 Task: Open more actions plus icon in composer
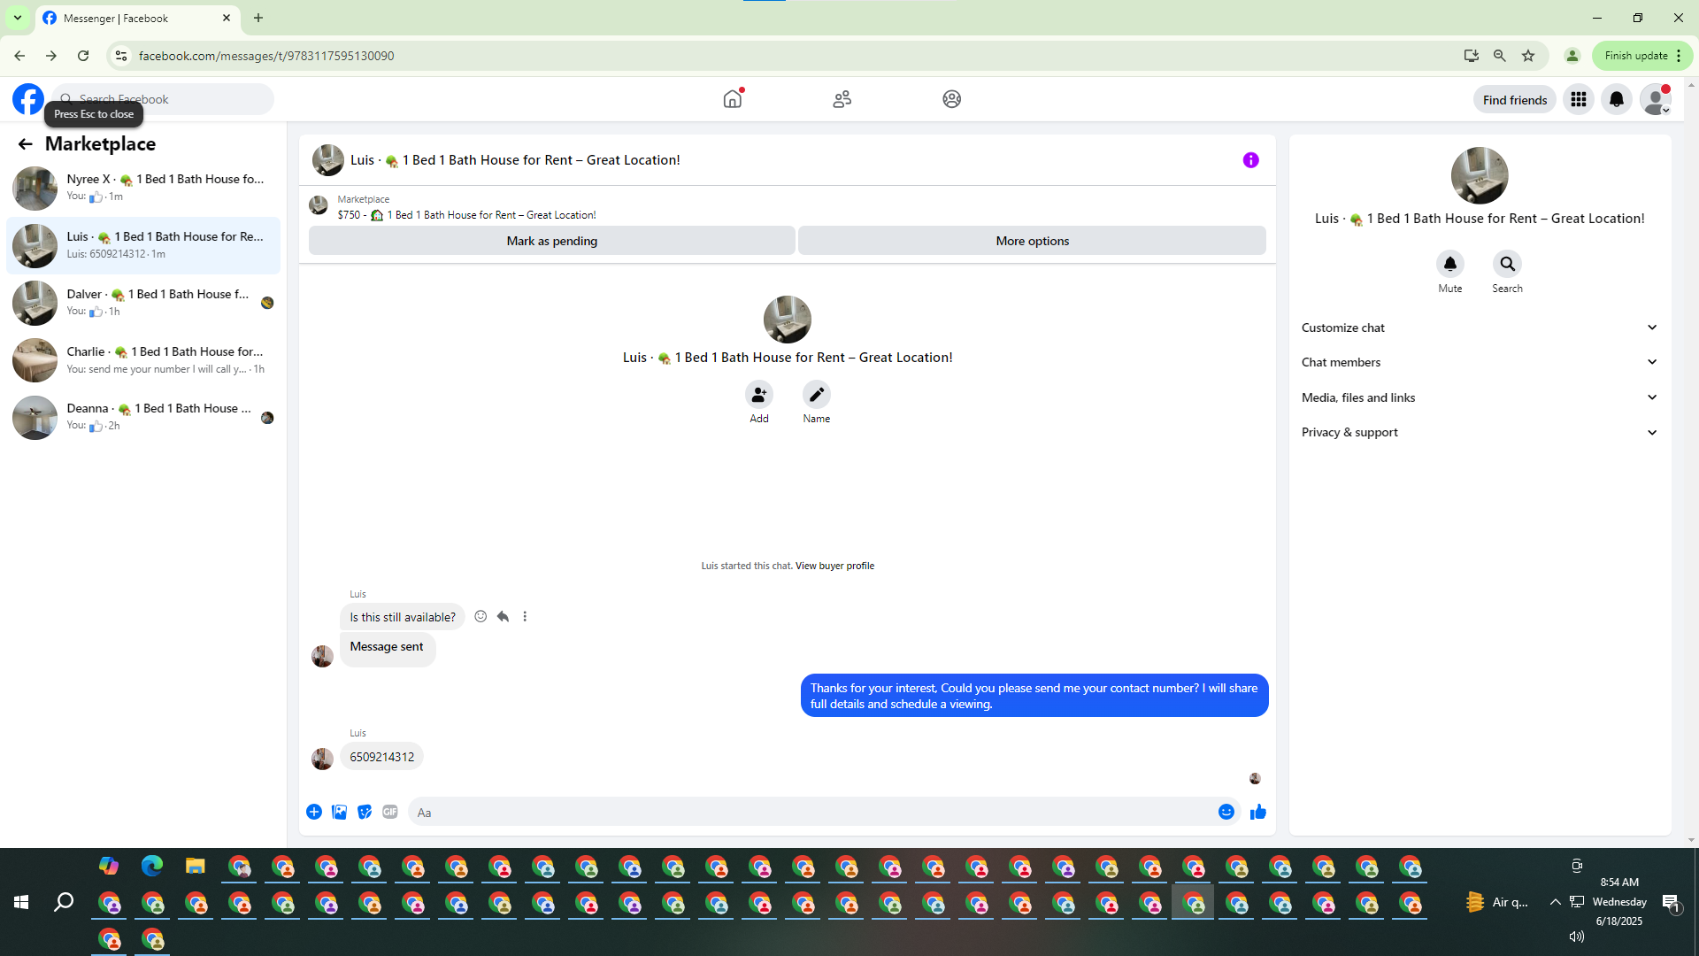click(314, 813)
